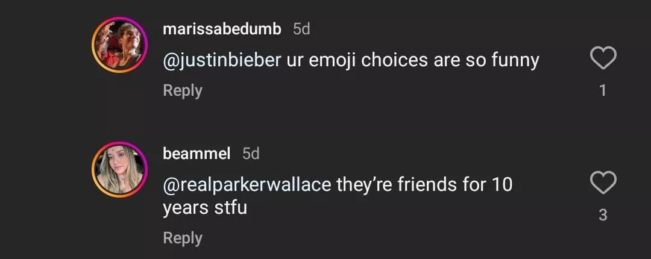Click the 5d timestamp beside beammel
The width and height of the screenshot is (651, 259).
click(x=251, y=154)
